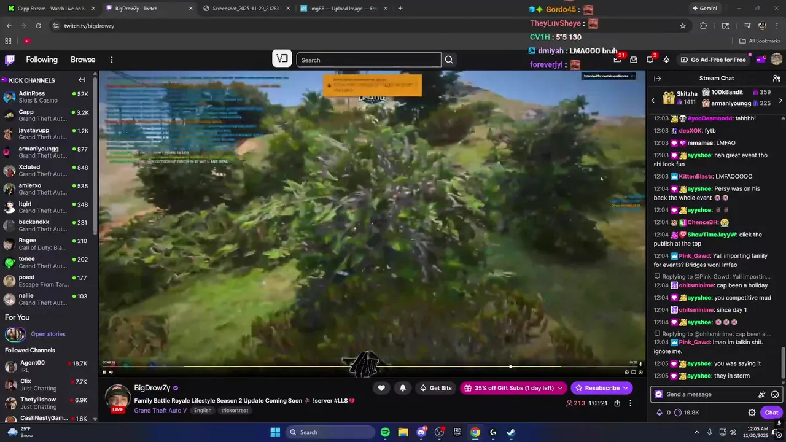The height and width of the screenshot is (442, 786).
Task: Open the Resubscribe dropdown button
Action: click(602, 388)
